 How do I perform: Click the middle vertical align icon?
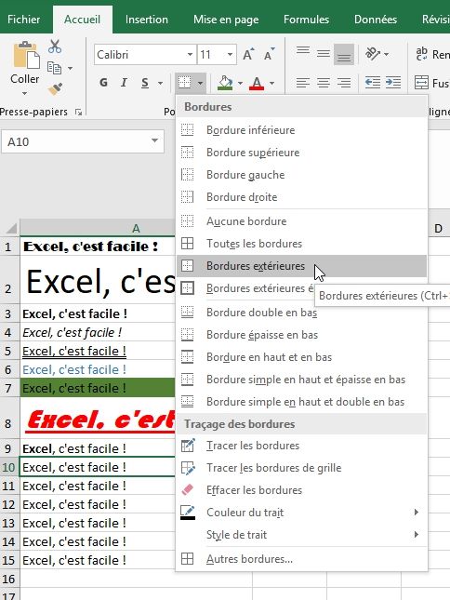point(323,54)
